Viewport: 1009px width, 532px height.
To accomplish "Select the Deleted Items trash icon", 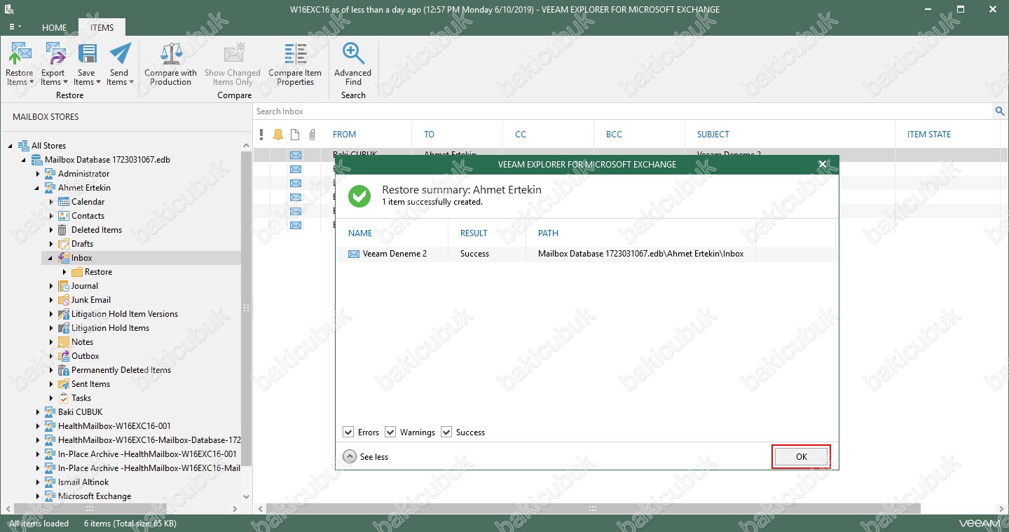I will click(x=64, y=230).
